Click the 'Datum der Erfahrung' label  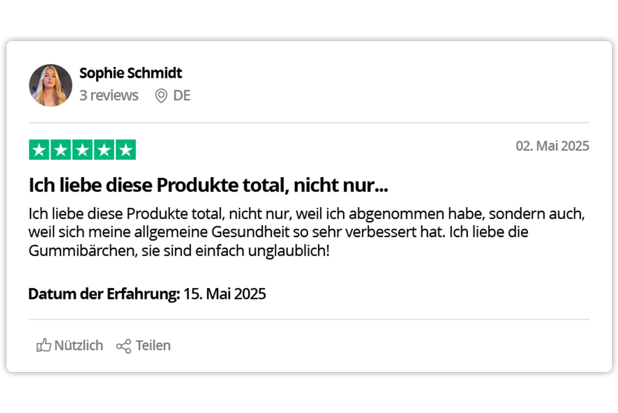104,294
